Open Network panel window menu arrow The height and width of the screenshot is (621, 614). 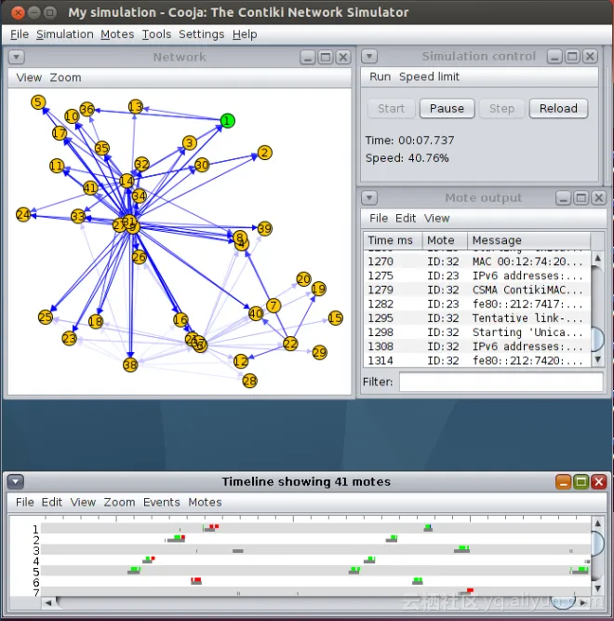click(16, 58)
